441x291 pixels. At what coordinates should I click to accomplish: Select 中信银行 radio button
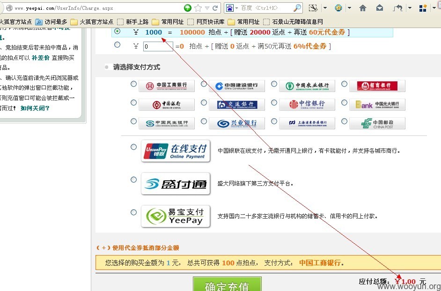[274, 103]
